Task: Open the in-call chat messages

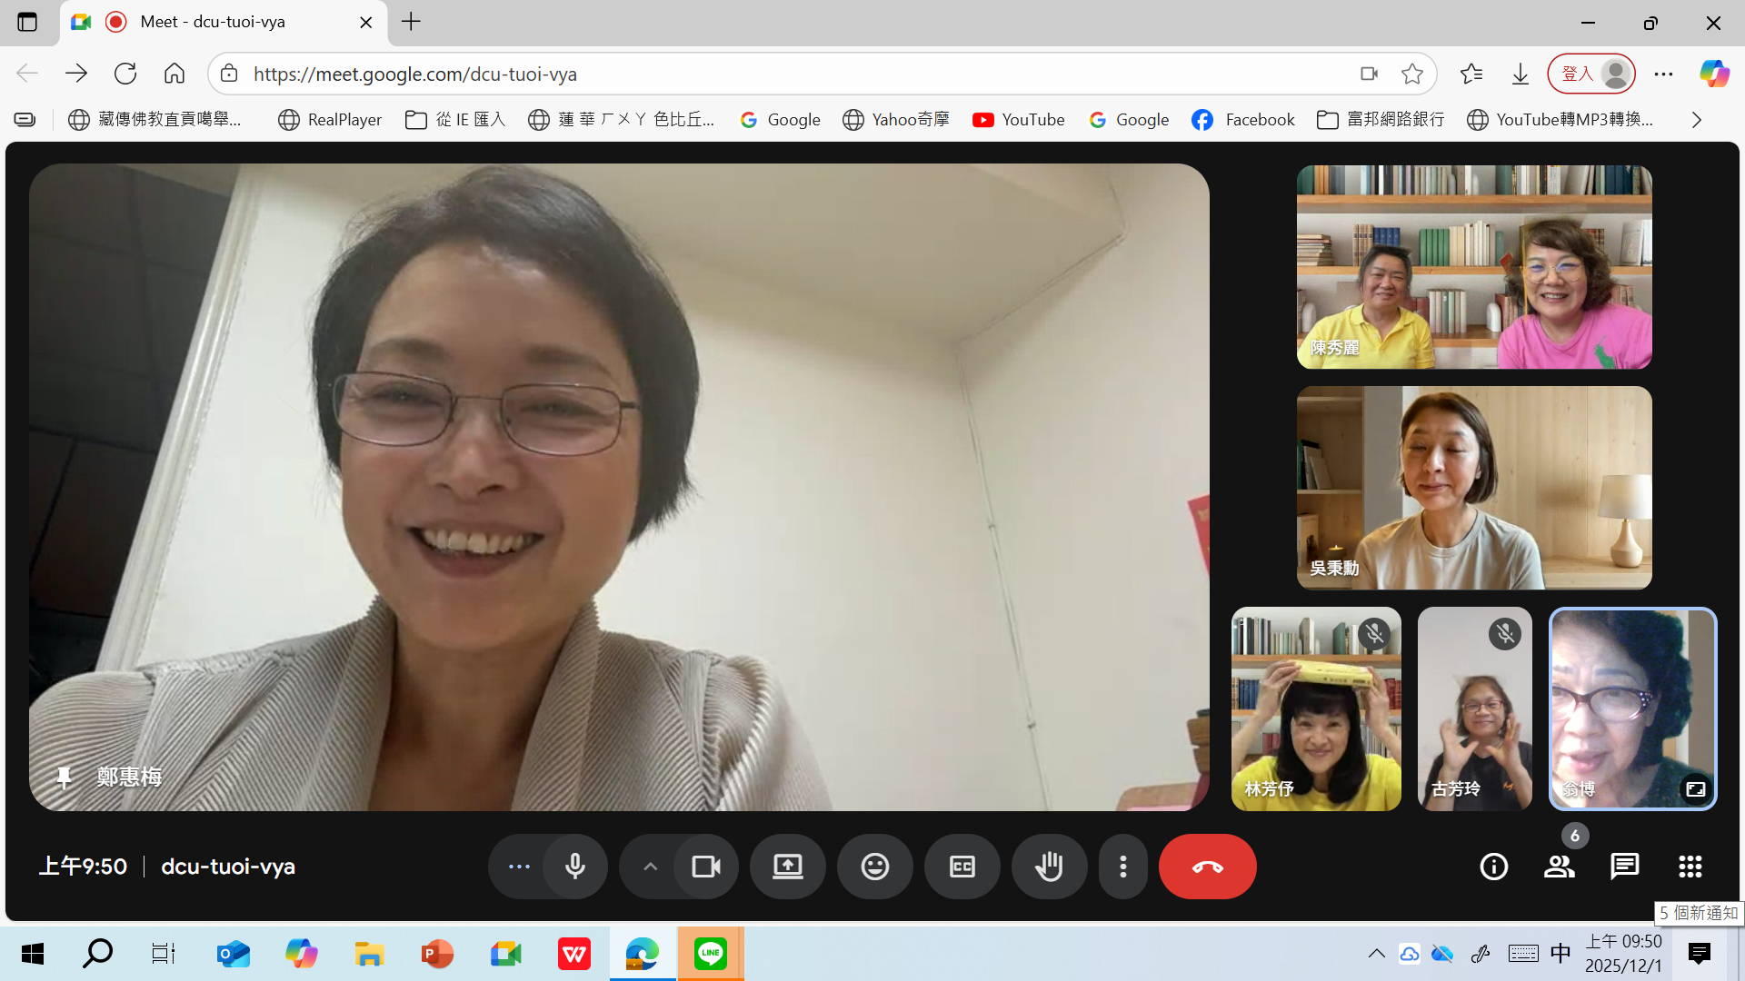Action: (x=1624, y=867)
